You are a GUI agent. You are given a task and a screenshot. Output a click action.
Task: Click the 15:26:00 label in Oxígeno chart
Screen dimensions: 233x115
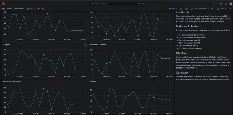point(20,77)
